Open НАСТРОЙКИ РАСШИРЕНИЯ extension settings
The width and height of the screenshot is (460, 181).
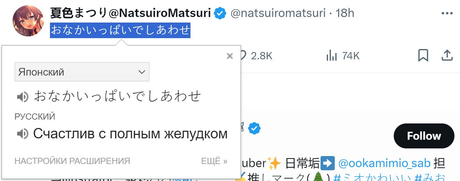coord(72,161)
